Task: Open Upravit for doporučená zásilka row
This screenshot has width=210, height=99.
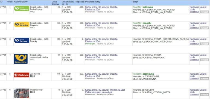Action: click(x=203, y=55)
